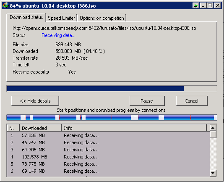This screenshot has height=182, width=224.
Task: Click the download URL text
Action: pos(104,28)
